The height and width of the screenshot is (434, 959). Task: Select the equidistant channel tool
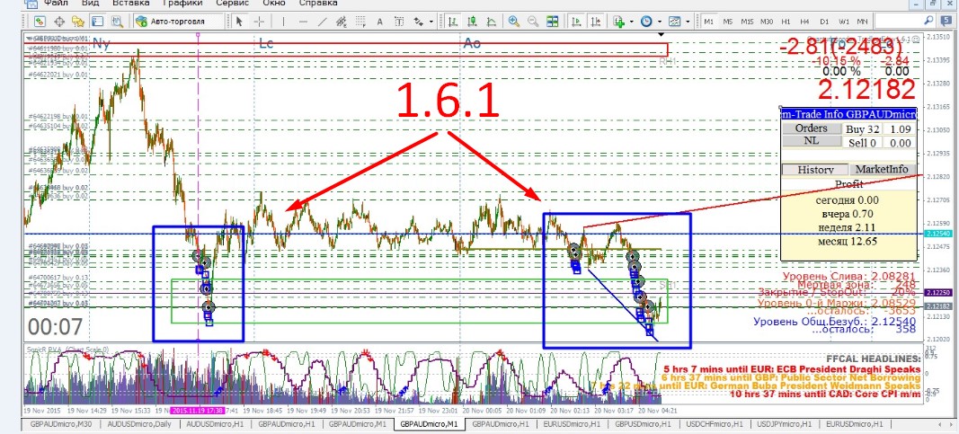[341, 22]
